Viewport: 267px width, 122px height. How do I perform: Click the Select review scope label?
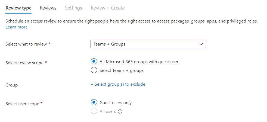[24, 63]
